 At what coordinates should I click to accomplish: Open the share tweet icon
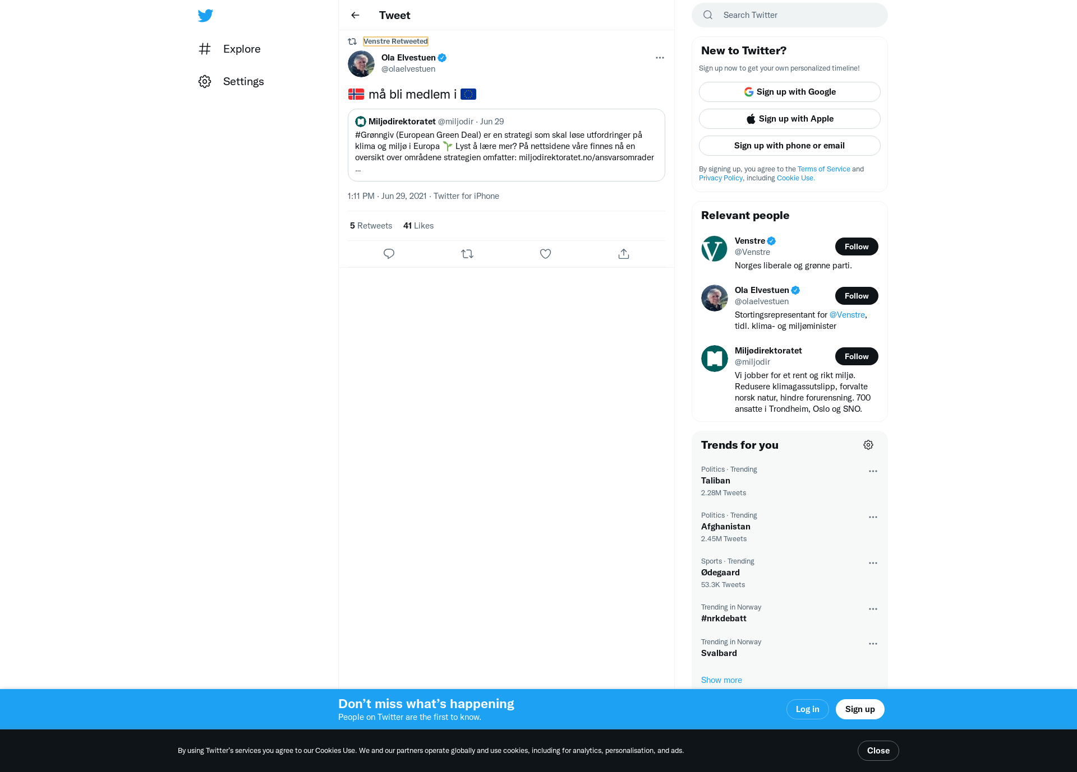click(624, 254)
